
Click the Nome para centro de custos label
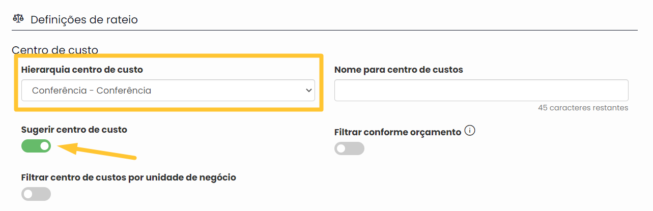click(x=399, y=70)
